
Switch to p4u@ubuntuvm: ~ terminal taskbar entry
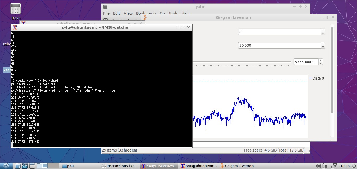[x=199, y=166]
